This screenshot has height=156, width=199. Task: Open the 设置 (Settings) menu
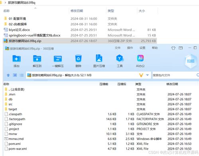pyautogui.click(x=142, y=48)
